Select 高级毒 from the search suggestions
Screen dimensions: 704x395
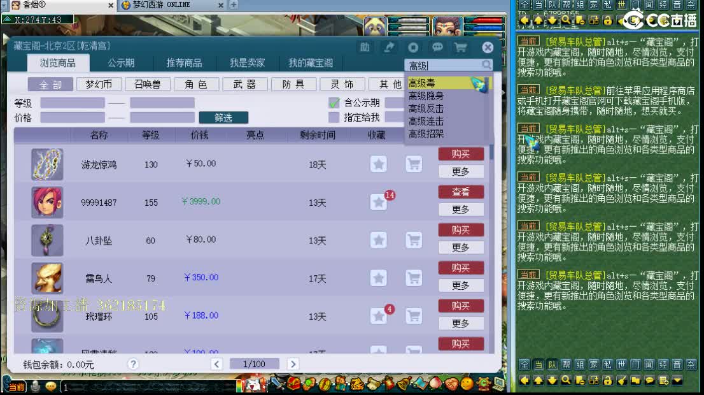pos(447,83)
